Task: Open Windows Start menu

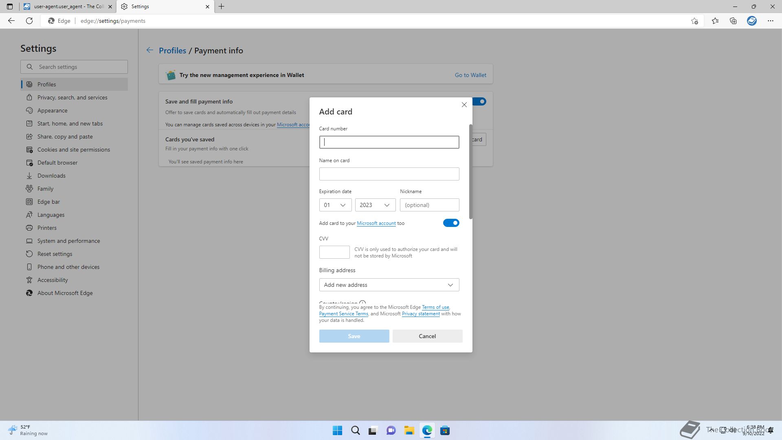Action: pyautogui.click(x=337, y=431)
